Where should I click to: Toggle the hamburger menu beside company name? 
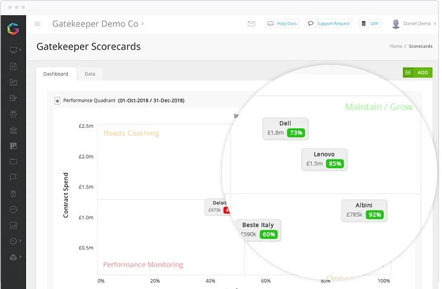[x=38, y=24]
